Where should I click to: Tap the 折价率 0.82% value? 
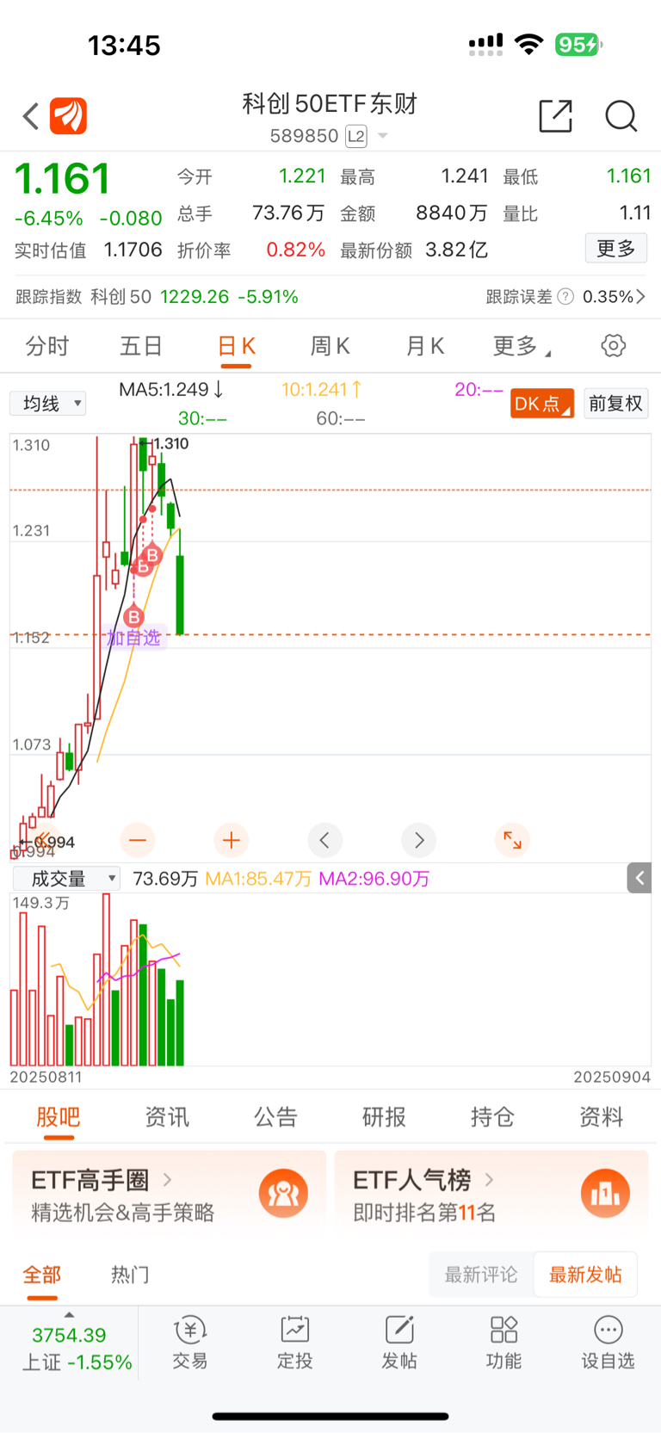click(x=295, y=250)
